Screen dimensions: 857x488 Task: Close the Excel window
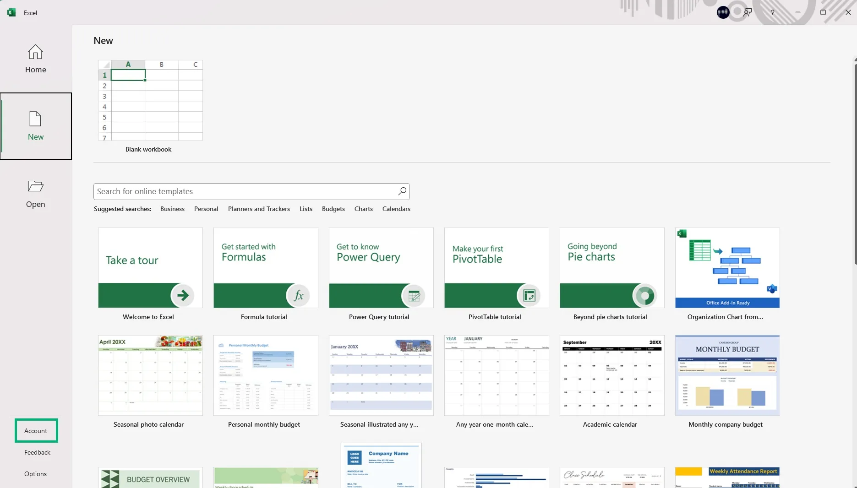pyautogui.click(x=848, y=12)
